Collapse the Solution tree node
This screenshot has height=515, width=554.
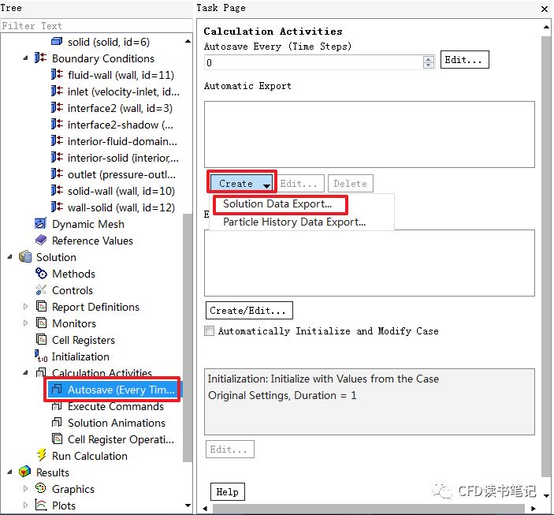tap(9, 257)
